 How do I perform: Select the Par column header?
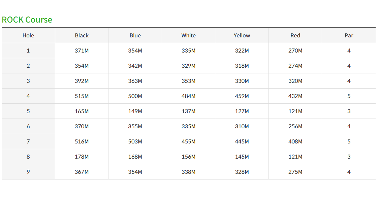[x=349, y=35]
